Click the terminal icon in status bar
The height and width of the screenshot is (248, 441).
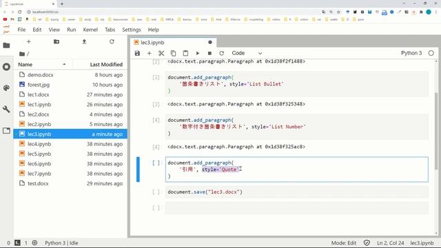[x=17, y=242]
